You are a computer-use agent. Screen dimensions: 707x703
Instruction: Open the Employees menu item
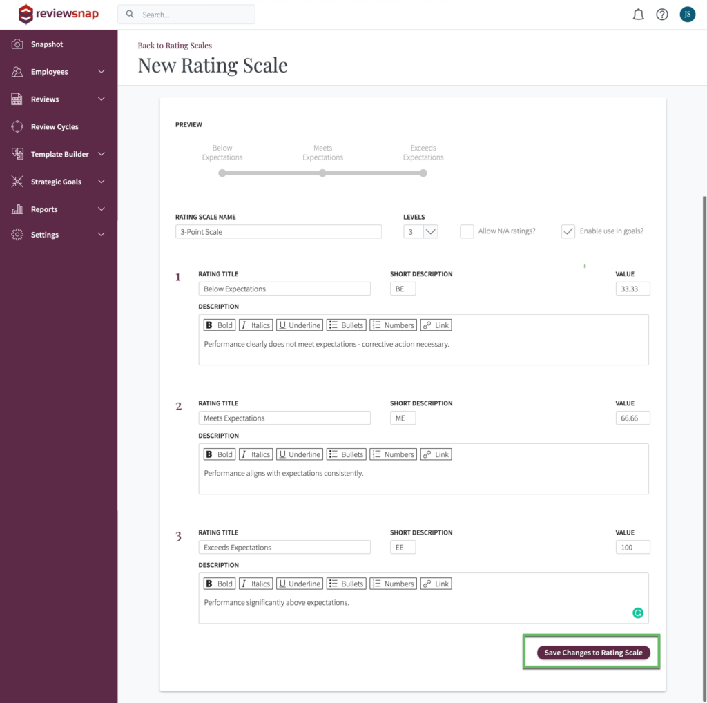coord(49,71)
